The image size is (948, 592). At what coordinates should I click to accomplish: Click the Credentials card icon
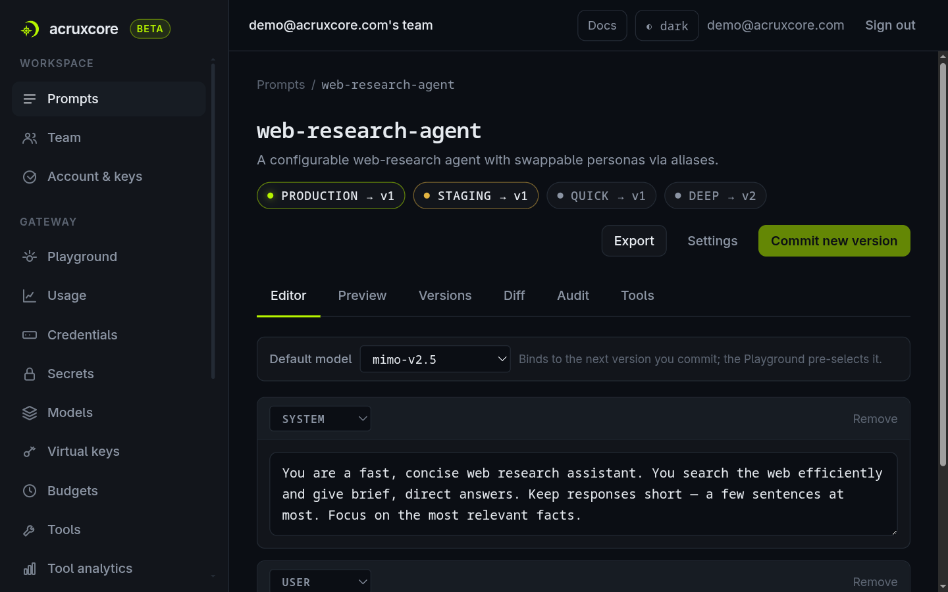point(30,335)
